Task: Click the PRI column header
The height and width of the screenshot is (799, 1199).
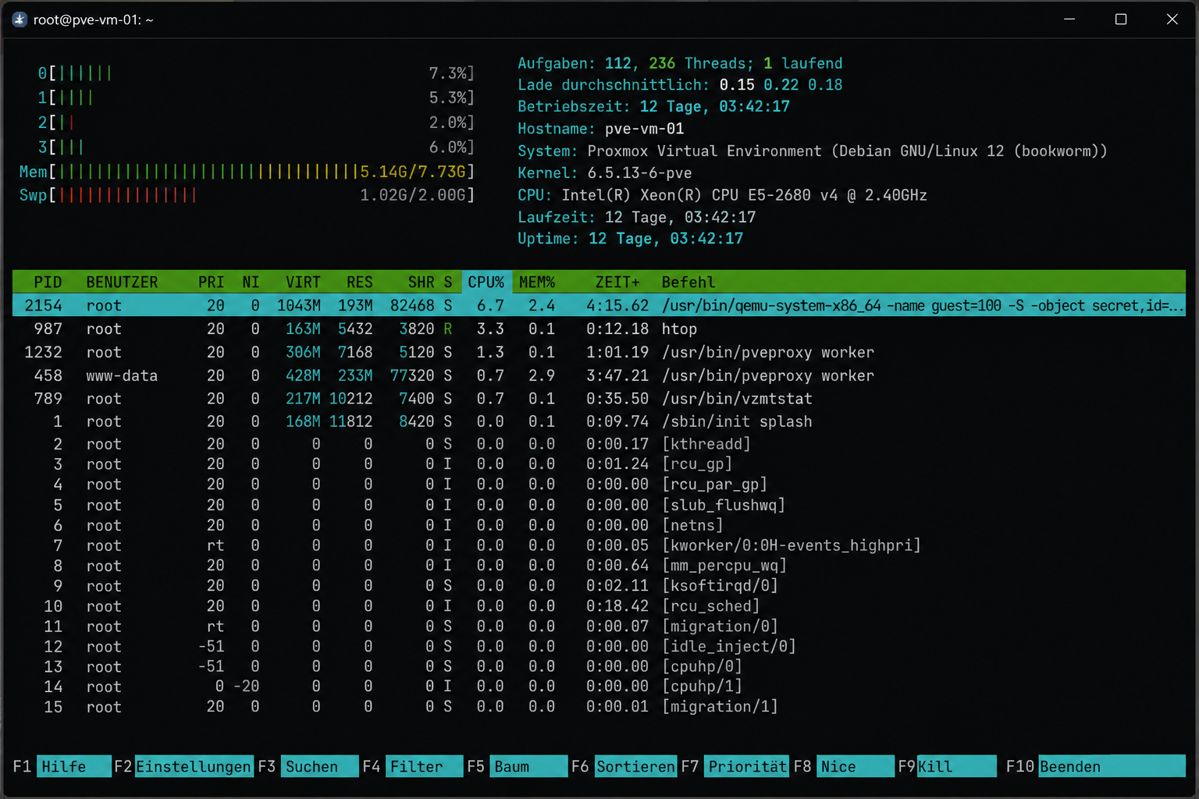Action: pyautogui.click(x=211, y=282)
